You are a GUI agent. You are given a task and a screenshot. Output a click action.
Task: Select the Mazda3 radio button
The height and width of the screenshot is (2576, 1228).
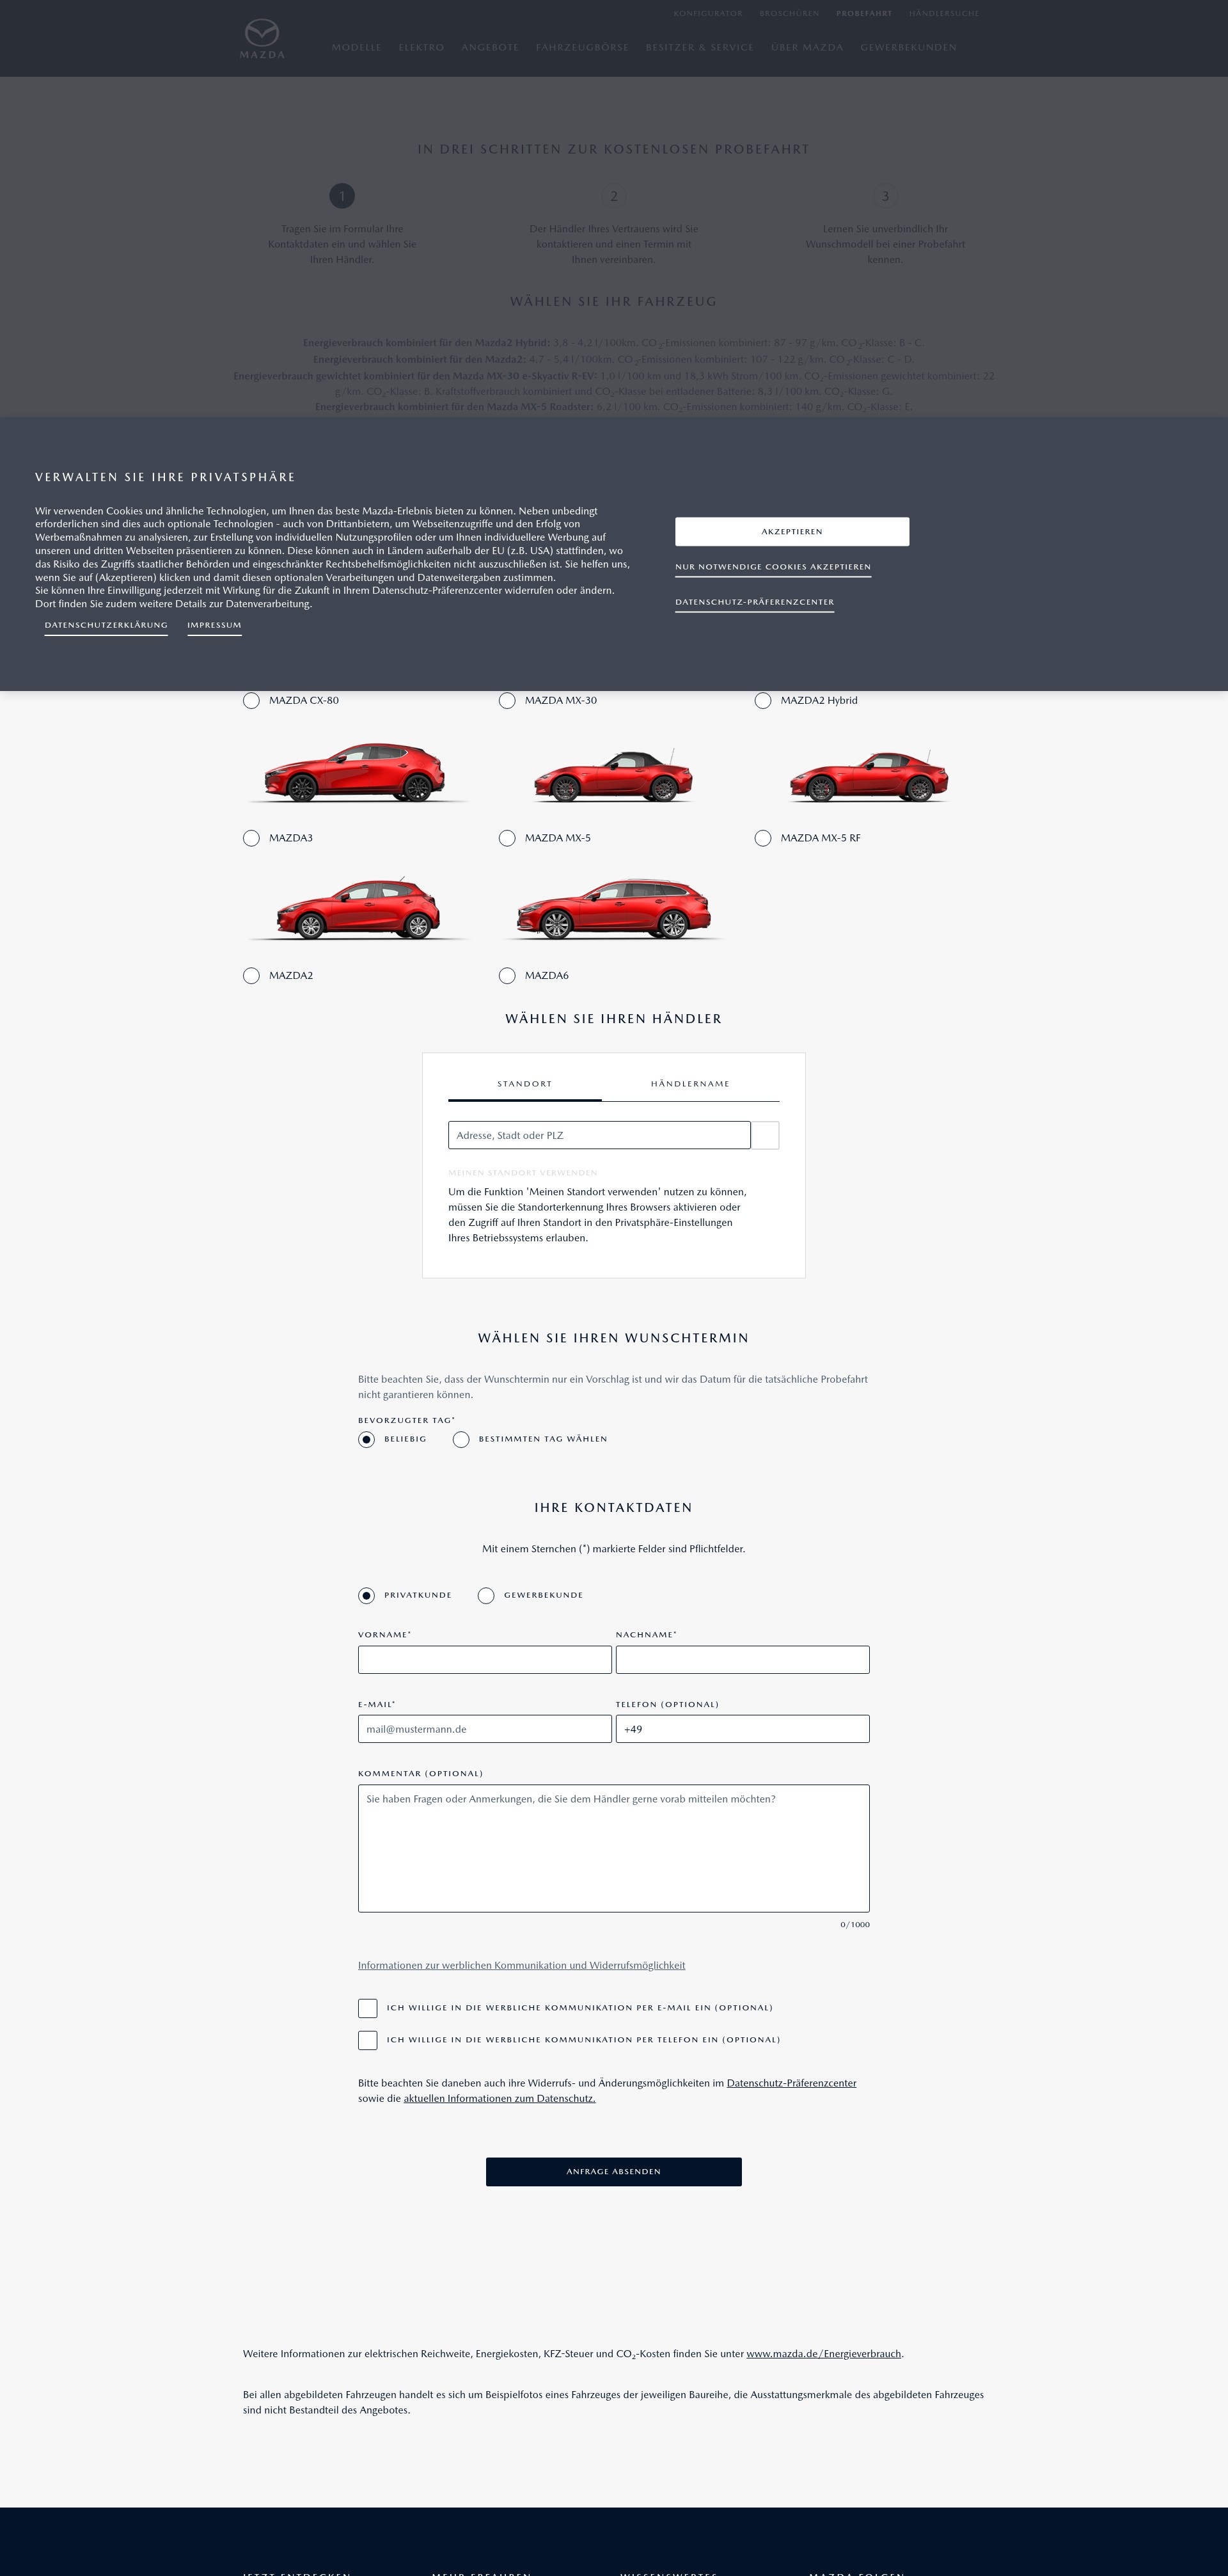[251, 838]
